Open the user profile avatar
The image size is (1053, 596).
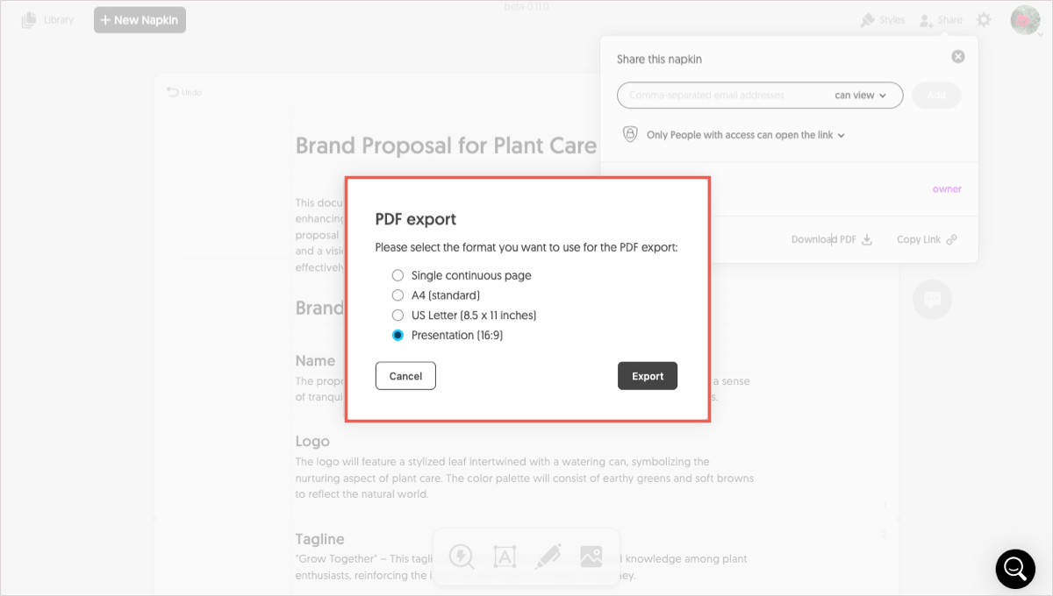coord(1025,19)
